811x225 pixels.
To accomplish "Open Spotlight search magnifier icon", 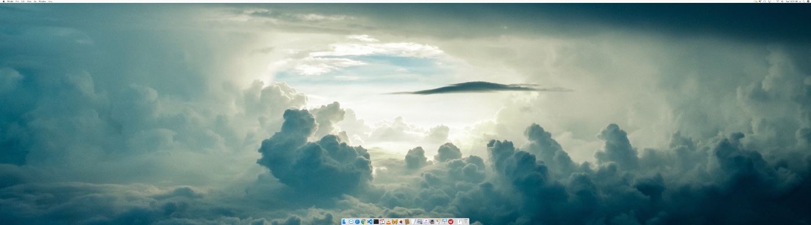I will [803, 2].
